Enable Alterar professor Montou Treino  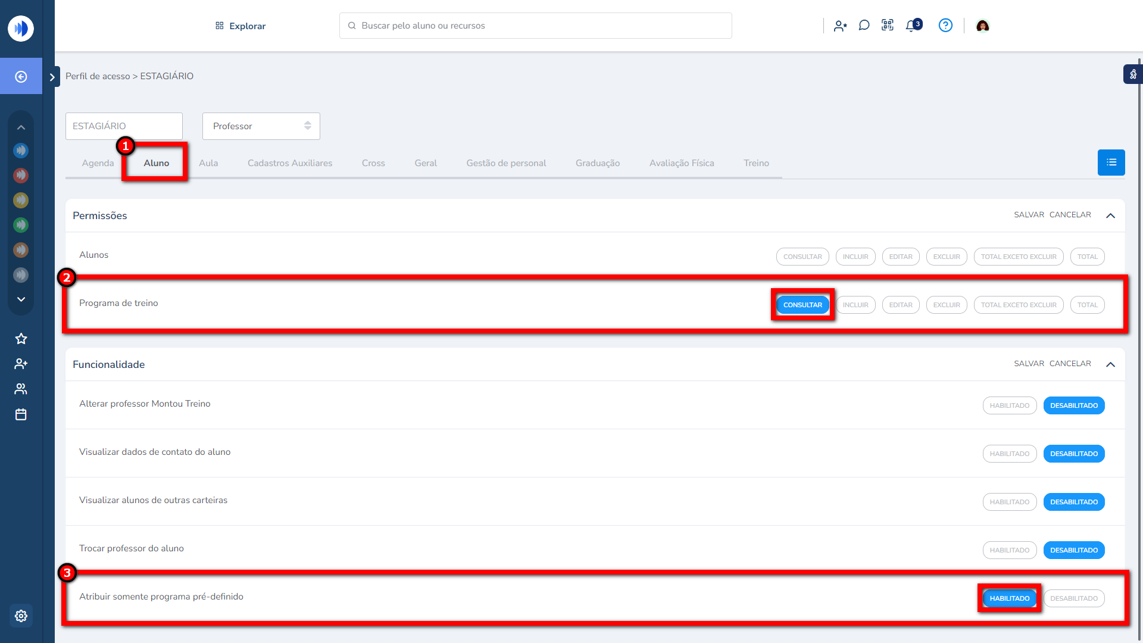coord(1009,405)
